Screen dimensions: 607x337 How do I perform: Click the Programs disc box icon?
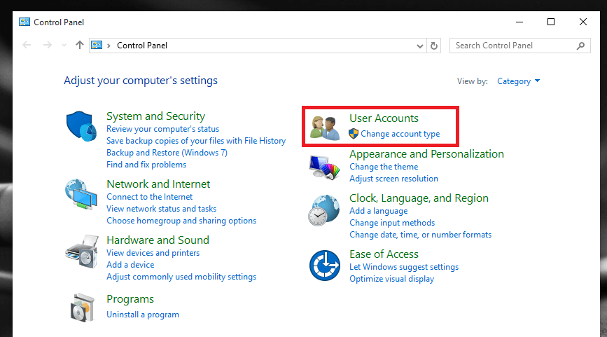click(83, 308)
